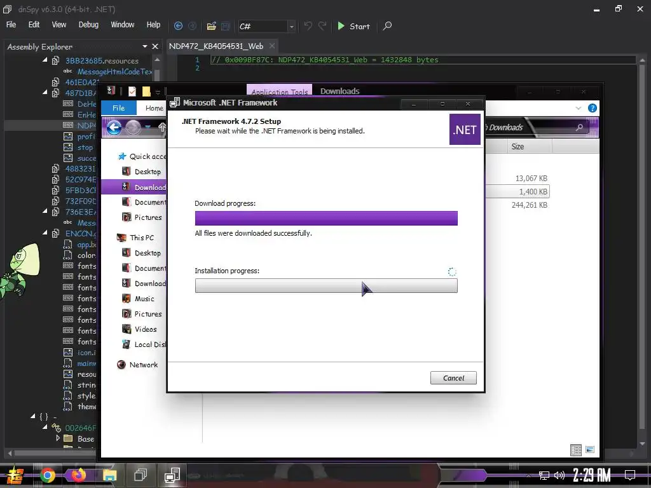Open the Debug menu in dnSpy
The width and height of the screenshot is (651, 488).
[88, 25]
